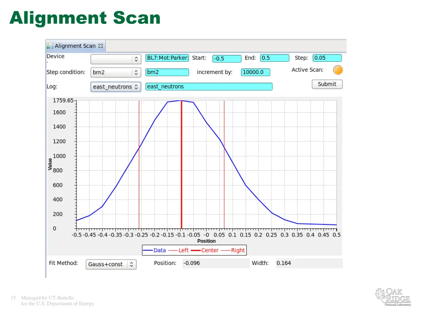
Task: Click the Step value field
Action: tap(327, 58)
